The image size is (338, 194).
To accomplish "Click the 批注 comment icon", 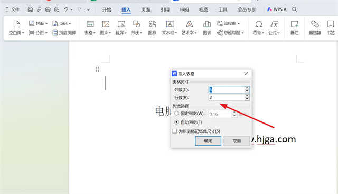I will (x=295, y=24).
